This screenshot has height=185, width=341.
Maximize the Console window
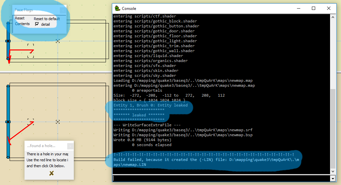coord(314,9)
